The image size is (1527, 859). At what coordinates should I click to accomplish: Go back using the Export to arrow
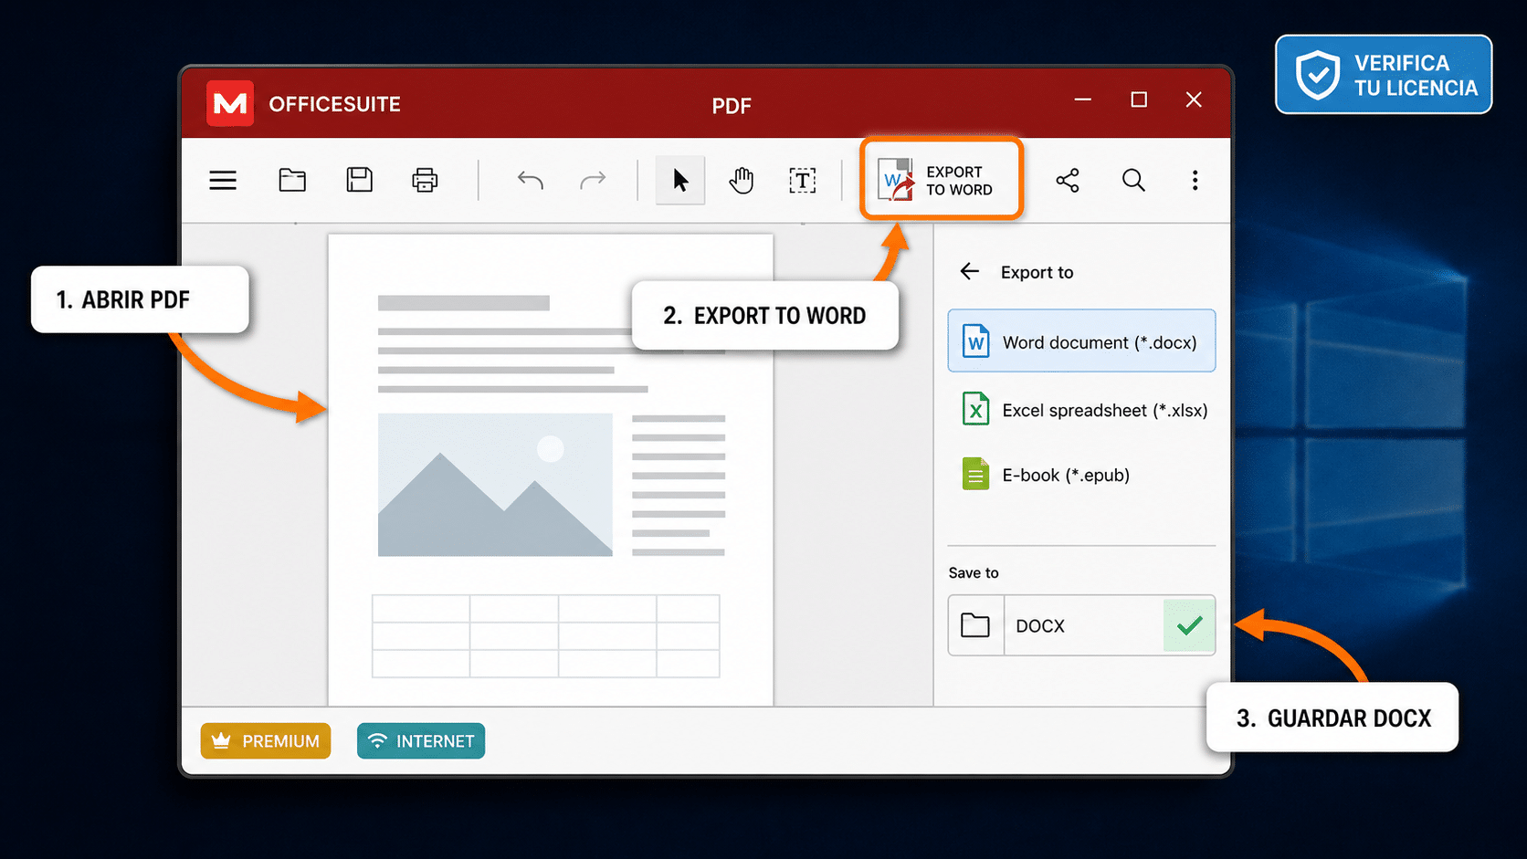point(970,271)
